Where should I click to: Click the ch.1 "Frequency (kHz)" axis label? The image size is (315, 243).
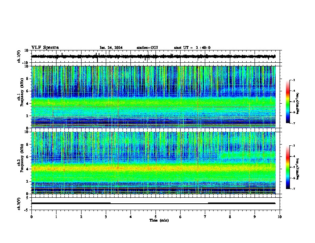pos(22,92)
